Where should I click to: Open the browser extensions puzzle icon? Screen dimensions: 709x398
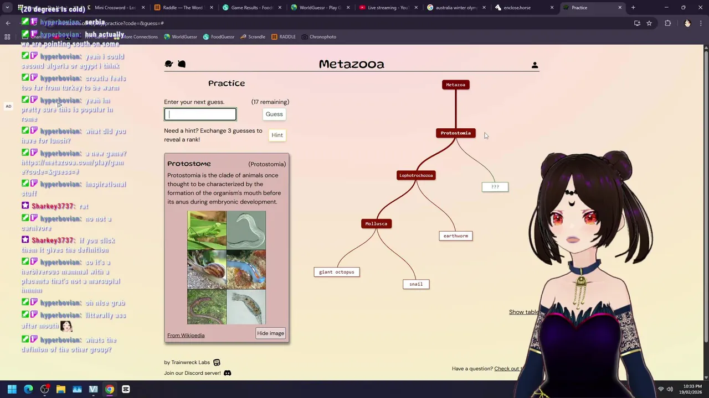tap(667, 23)
